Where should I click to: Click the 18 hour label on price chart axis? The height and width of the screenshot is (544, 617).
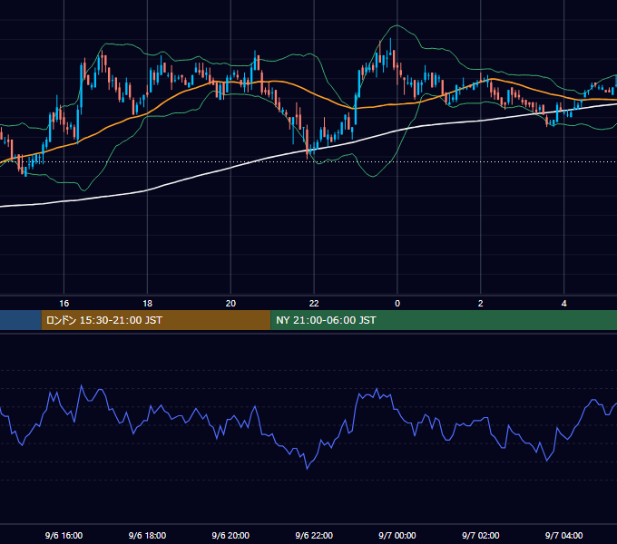[148, 304]
